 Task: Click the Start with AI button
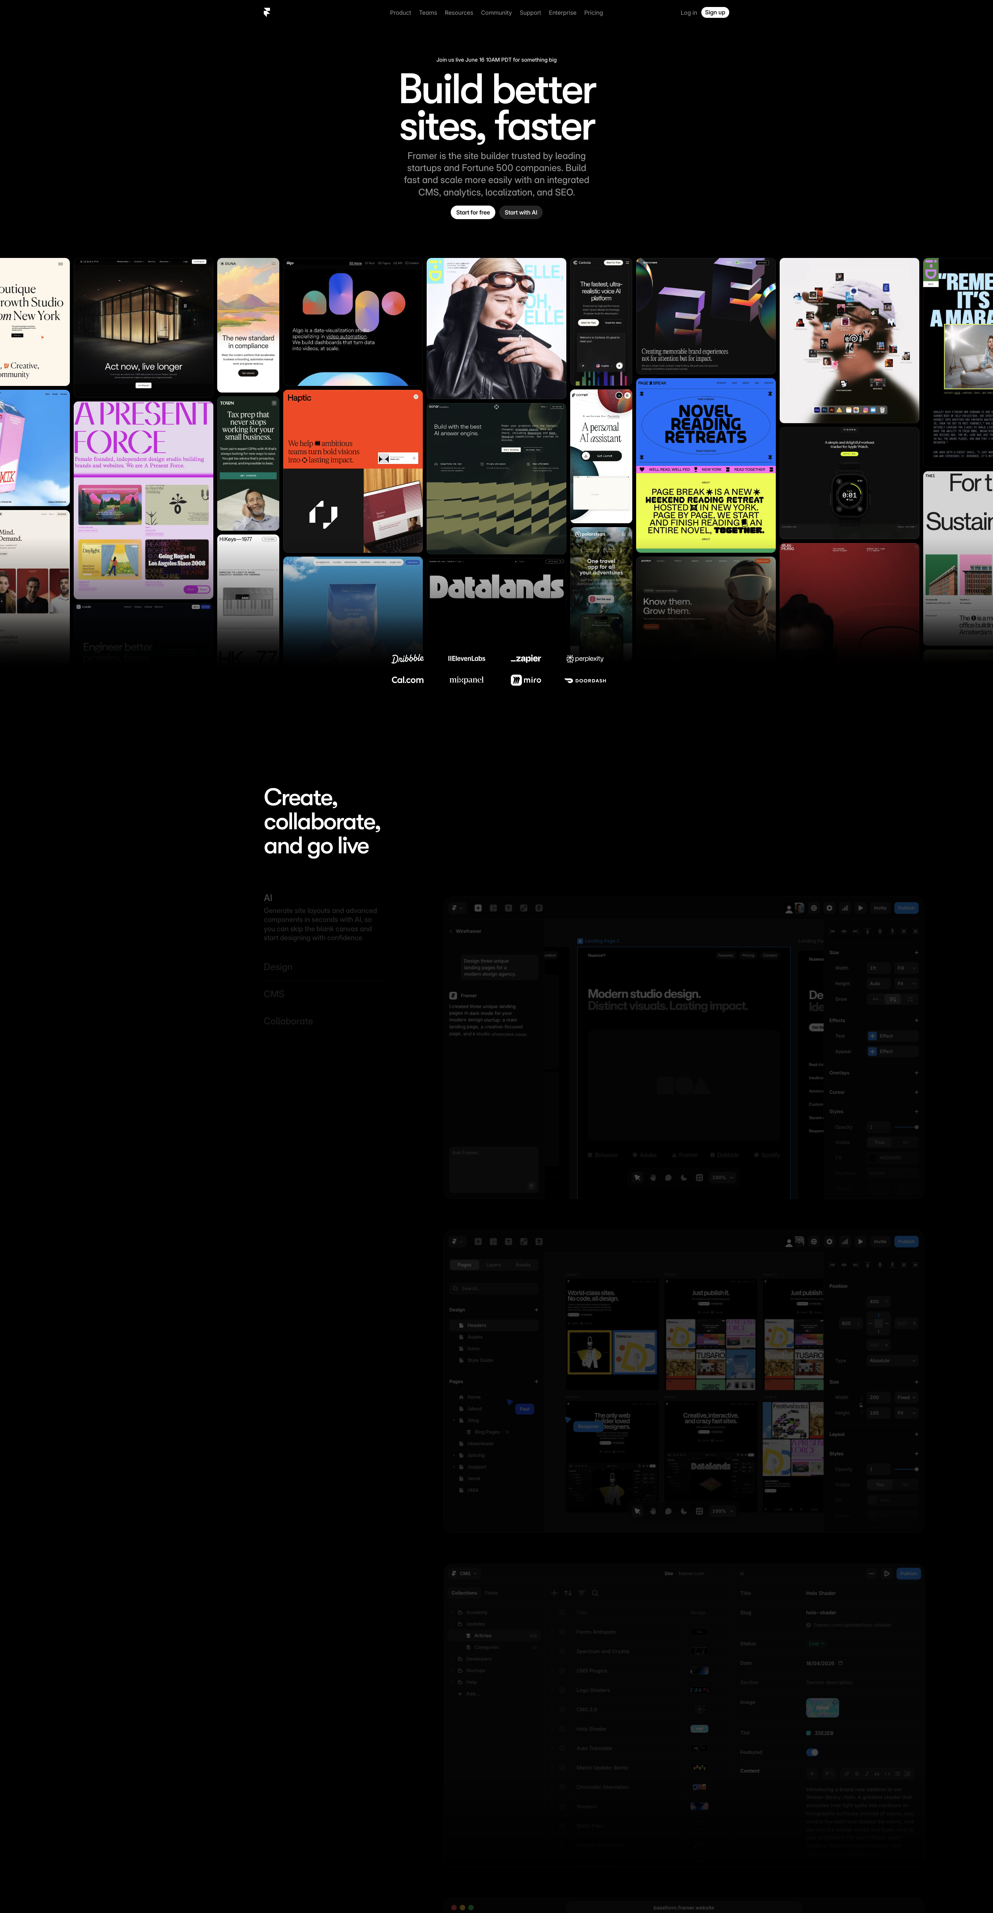(x=521, y=213)
